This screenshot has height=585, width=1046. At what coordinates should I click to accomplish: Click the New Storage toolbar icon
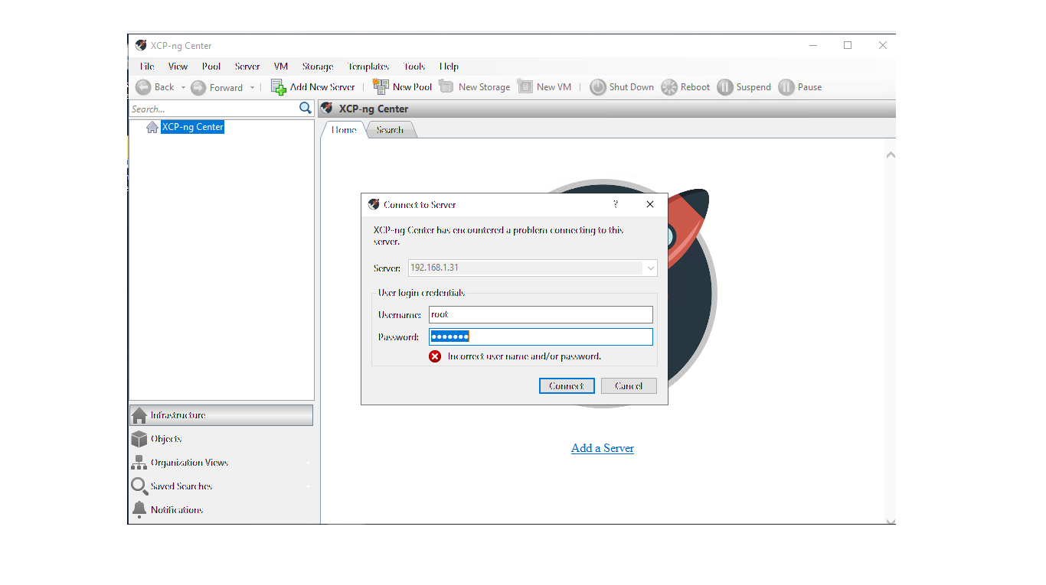pos(446,86)
